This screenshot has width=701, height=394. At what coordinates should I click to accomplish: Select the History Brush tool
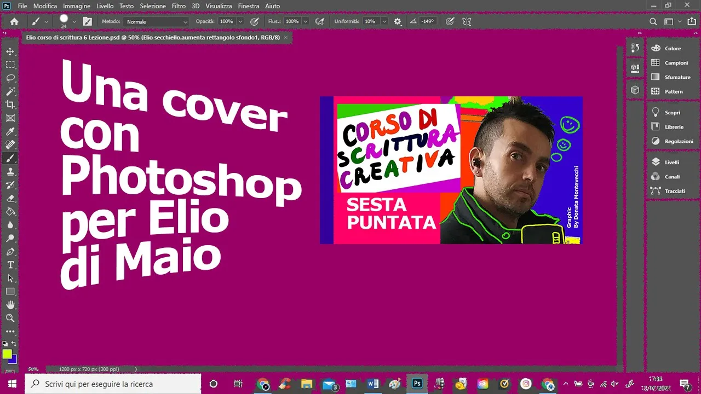pyautogui.click(x=10, y=185)
